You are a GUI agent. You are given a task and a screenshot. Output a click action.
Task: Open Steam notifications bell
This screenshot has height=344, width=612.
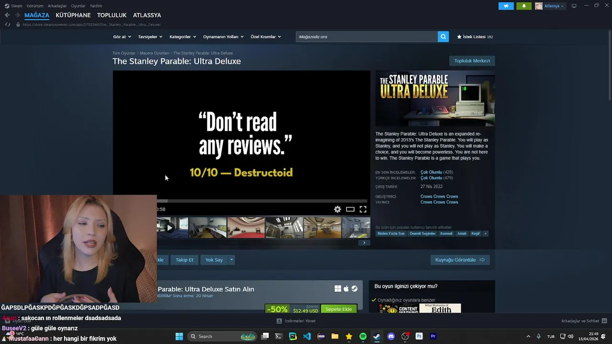pos(524,6)
